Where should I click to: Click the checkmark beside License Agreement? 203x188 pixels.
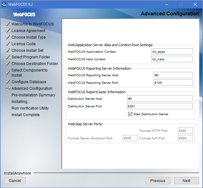[x=8, y=30]
